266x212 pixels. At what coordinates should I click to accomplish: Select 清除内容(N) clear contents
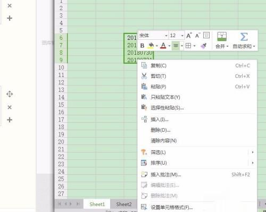[x=197, y=141]
